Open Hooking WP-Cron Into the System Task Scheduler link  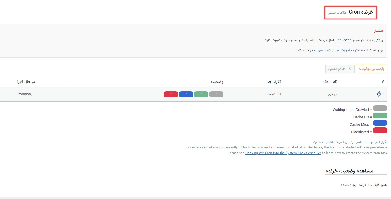283,153
